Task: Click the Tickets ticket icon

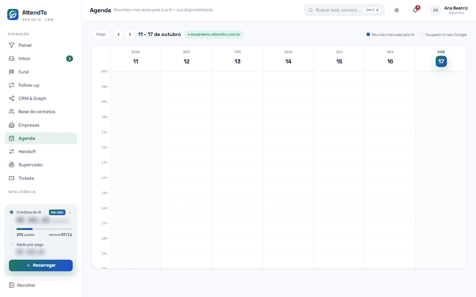Action: tap(12, 178)
